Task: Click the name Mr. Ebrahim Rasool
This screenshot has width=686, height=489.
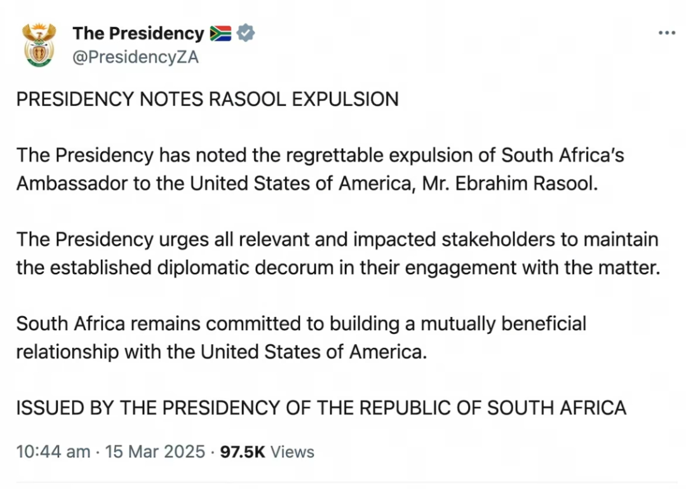Action: [x=509, y=184]
